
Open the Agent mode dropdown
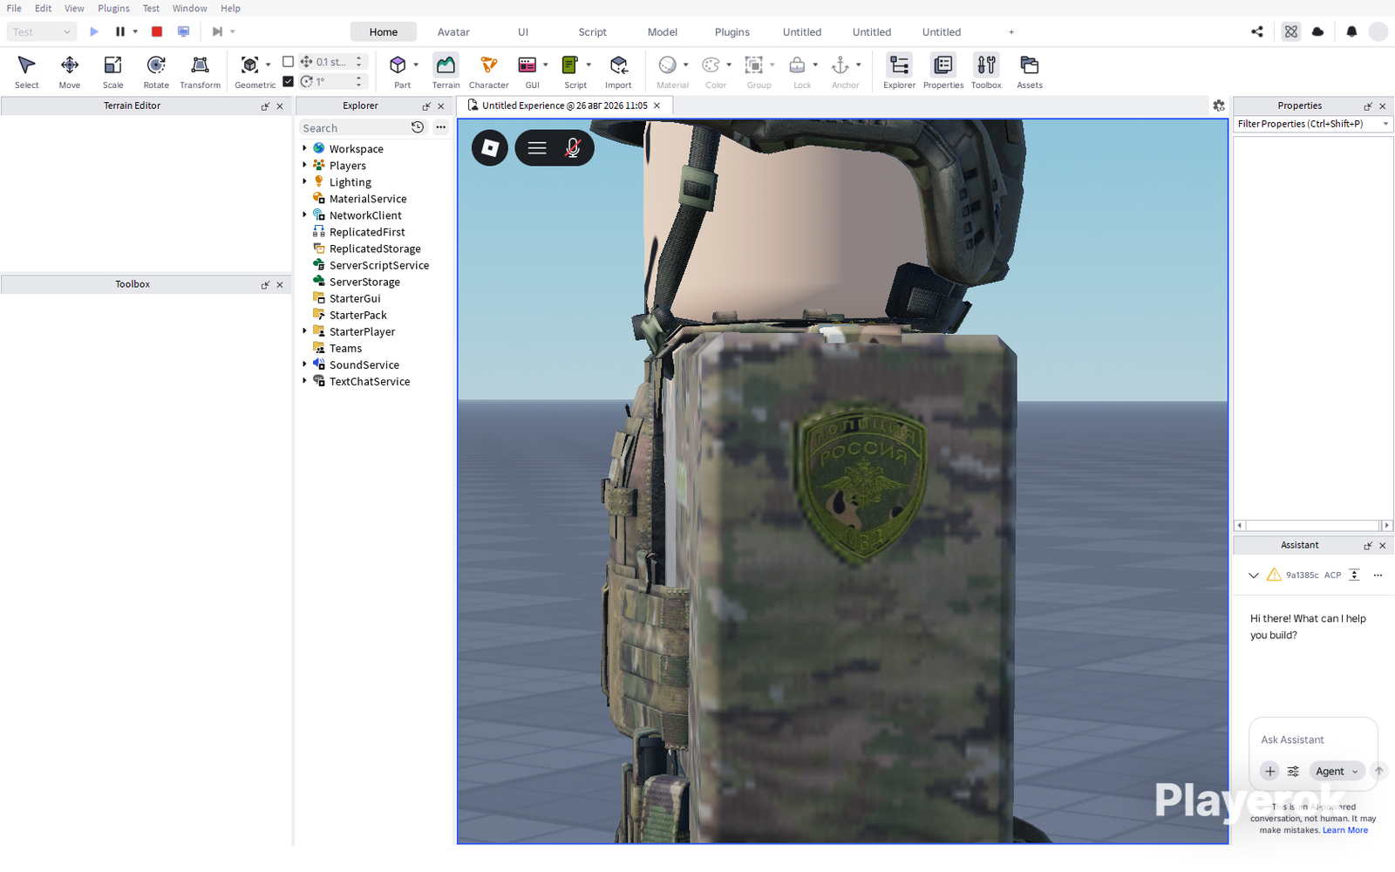(1337, 771)
